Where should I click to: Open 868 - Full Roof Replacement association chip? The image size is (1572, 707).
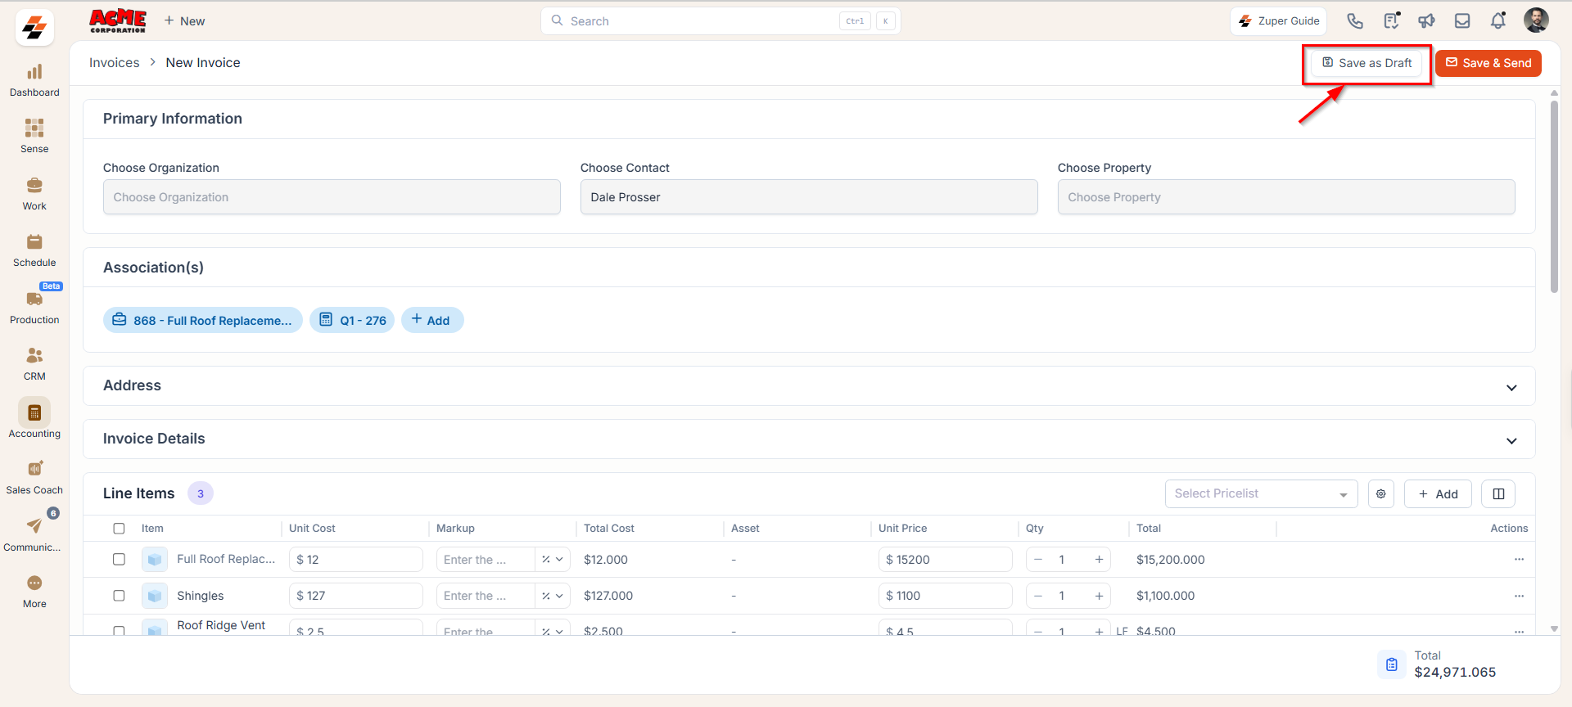(203, 321)
